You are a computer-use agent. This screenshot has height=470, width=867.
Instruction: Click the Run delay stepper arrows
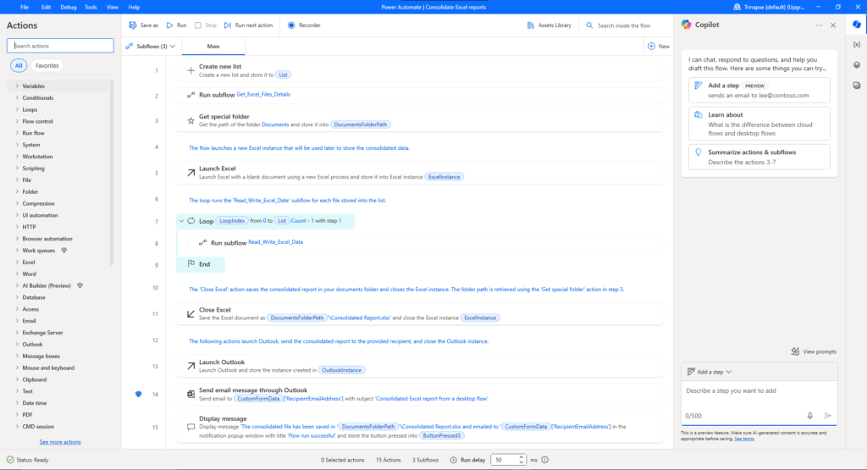pos(521,460)
